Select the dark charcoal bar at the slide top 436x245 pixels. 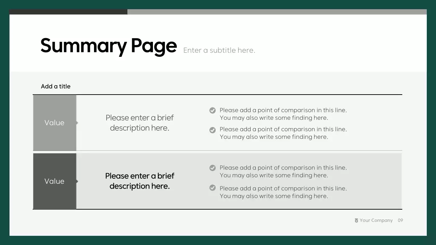click(68, 12)
